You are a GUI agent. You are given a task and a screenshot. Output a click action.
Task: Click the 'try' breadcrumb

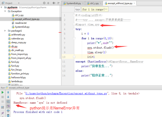click(77, 9)
